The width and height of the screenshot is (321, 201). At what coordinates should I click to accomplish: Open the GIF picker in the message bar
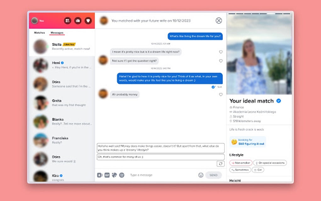(x=107, y=175)
